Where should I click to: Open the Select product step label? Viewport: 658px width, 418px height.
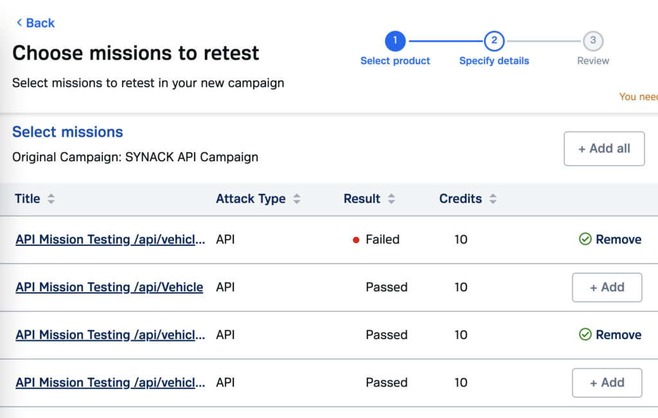tap(395, 61)
